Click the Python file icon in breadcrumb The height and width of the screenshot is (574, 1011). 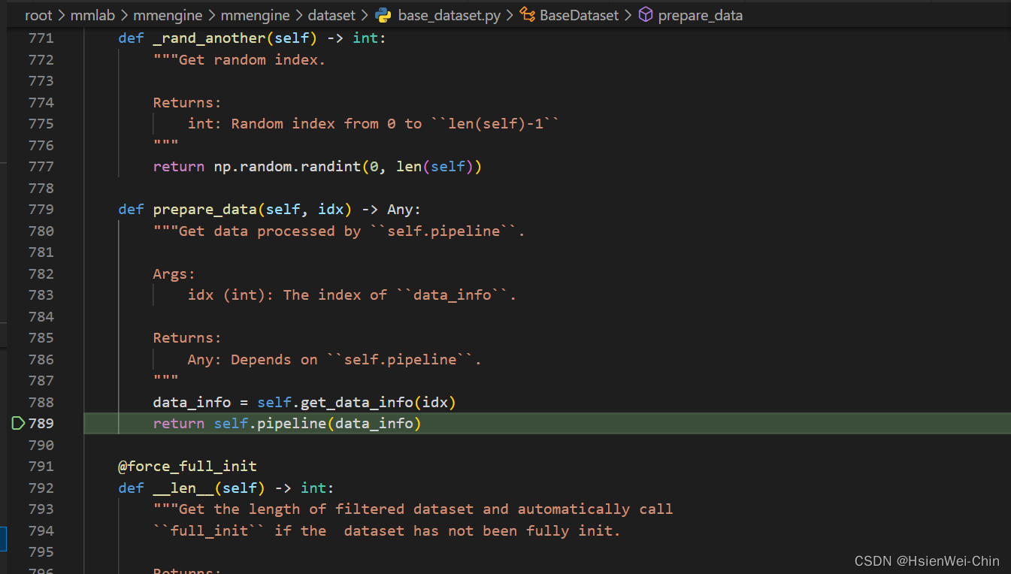(x=383, y=15)
